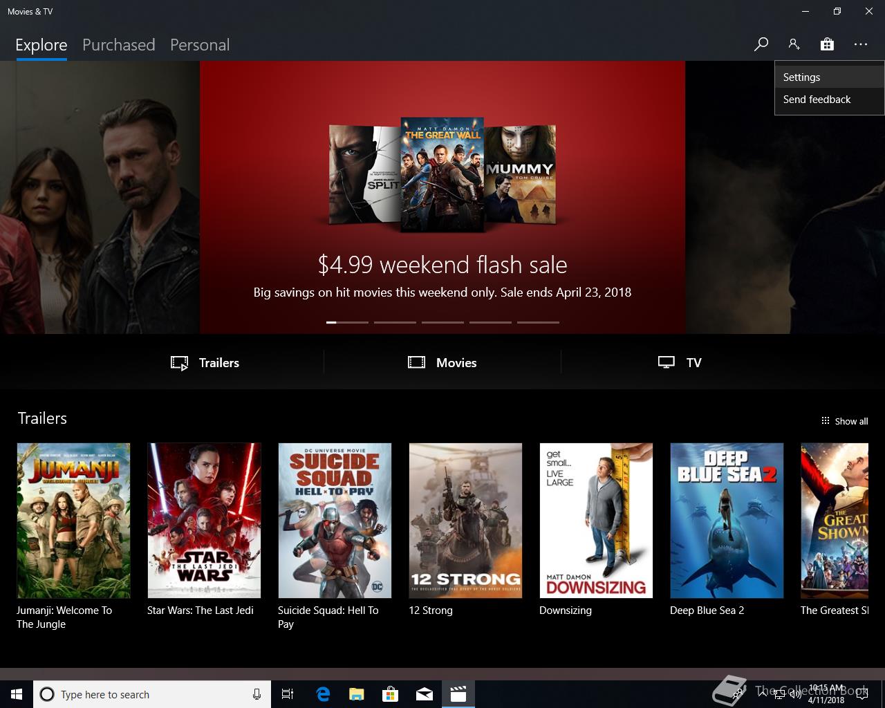Jump to the third carousel slide indicator
The image size is (885, 708).
coord(442,322)
